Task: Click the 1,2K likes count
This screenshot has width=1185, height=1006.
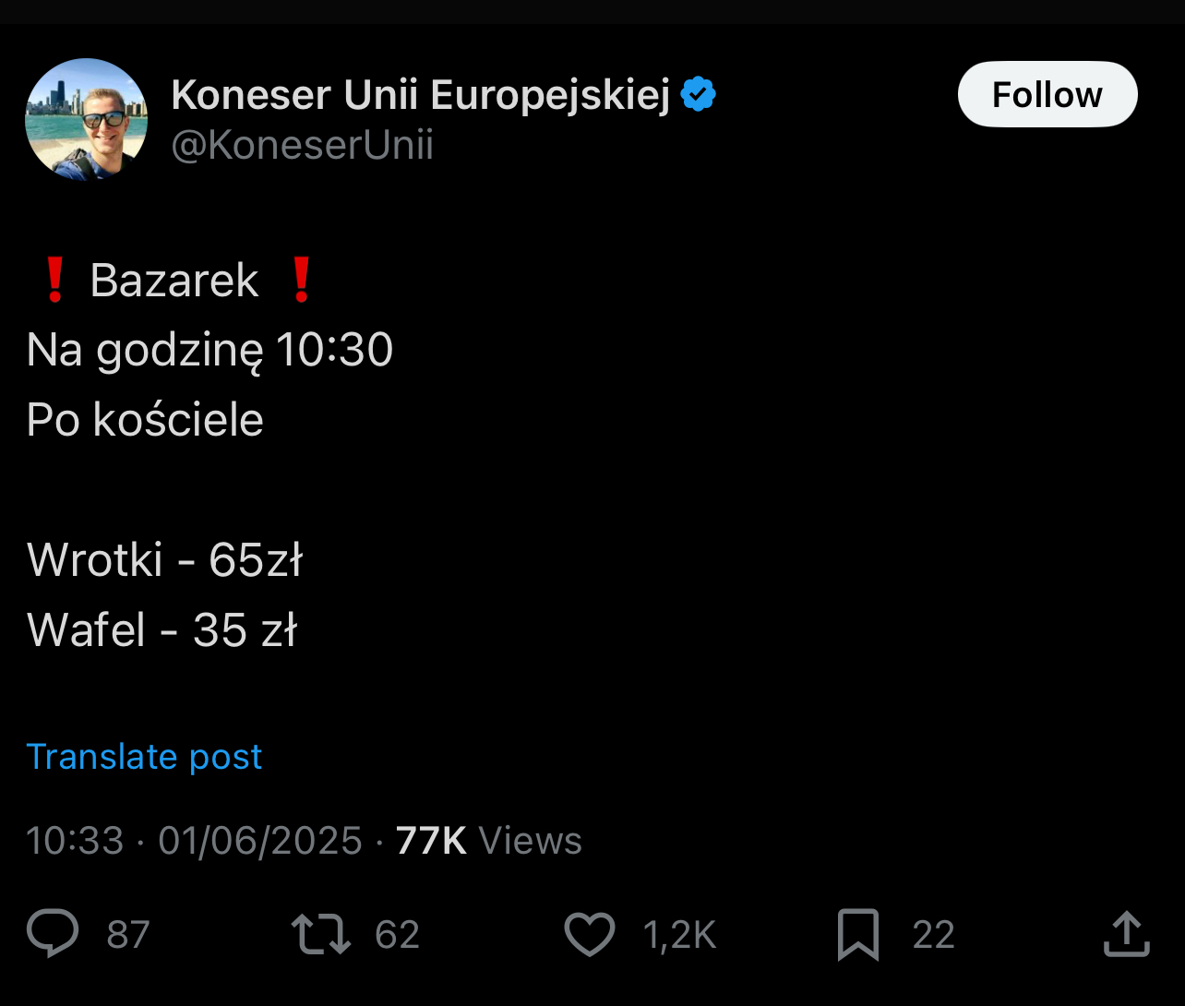Action: [679, 935]
